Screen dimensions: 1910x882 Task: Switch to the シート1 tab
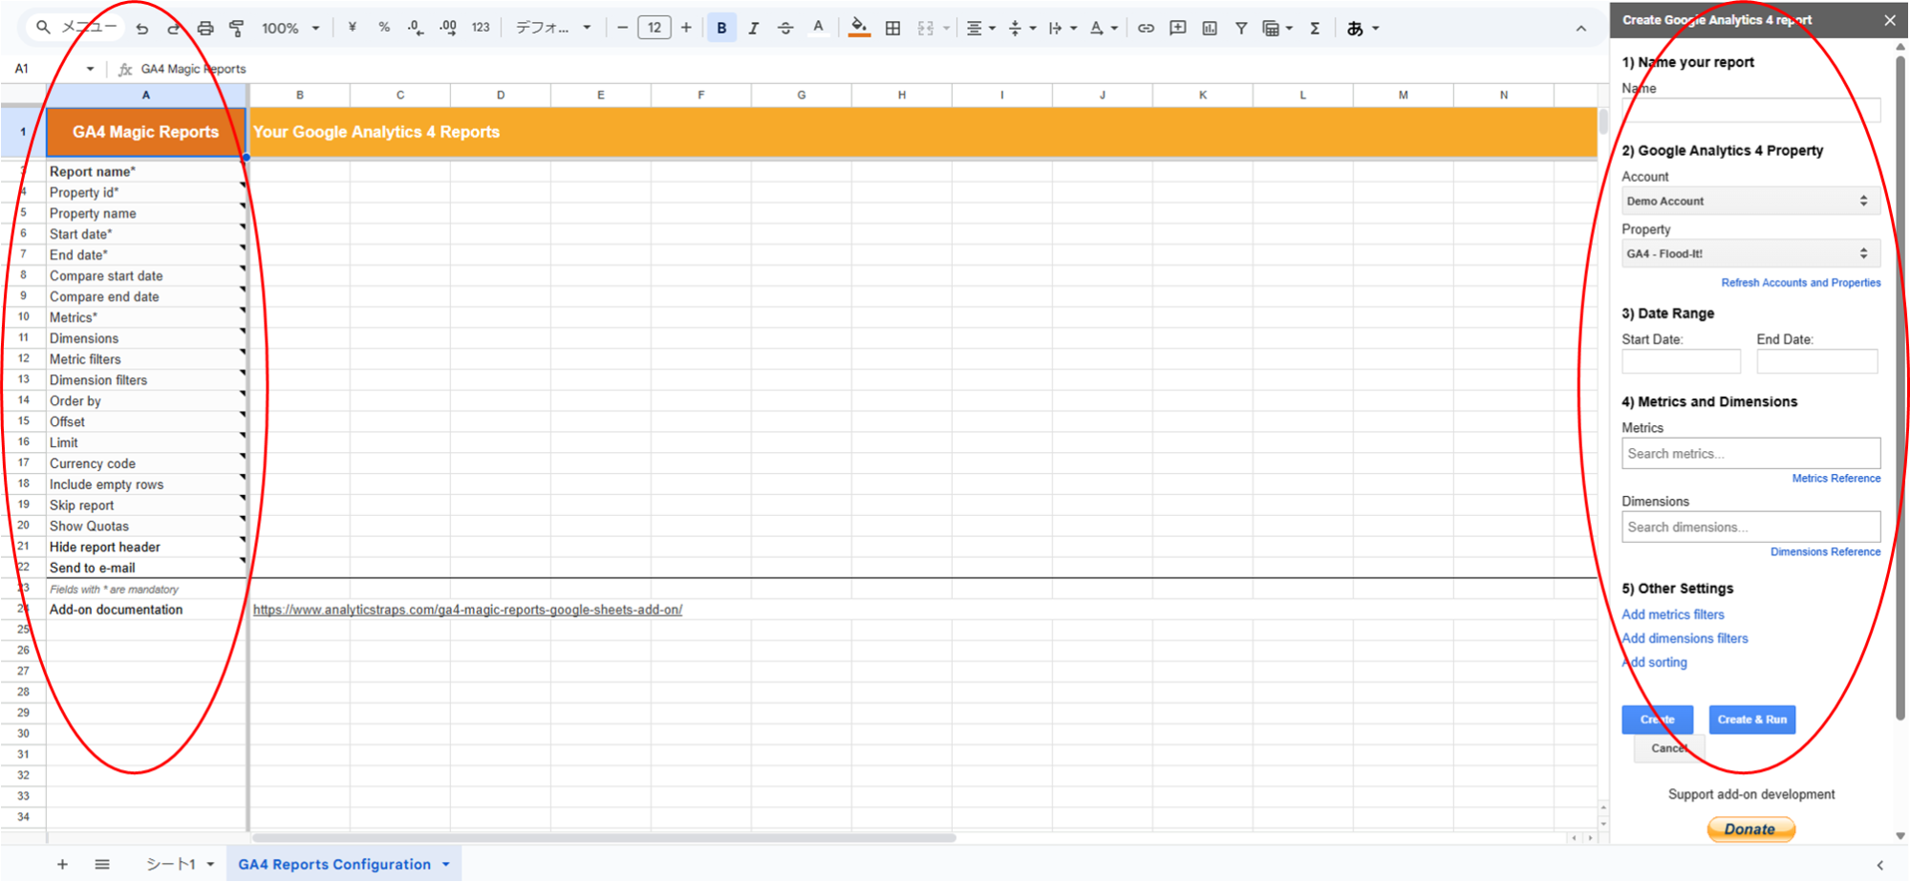pos(170,864)
